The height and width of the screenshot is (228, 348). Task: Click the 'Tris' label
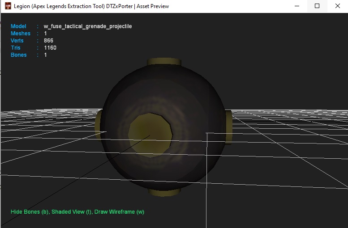16,48
